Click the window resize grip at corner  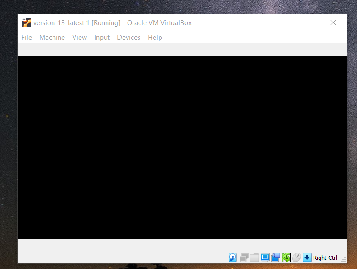click(344, 260)
